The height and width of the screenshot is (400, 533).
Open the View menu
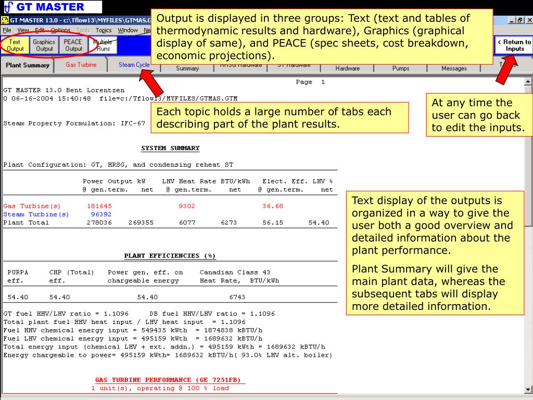pos(23,30)
